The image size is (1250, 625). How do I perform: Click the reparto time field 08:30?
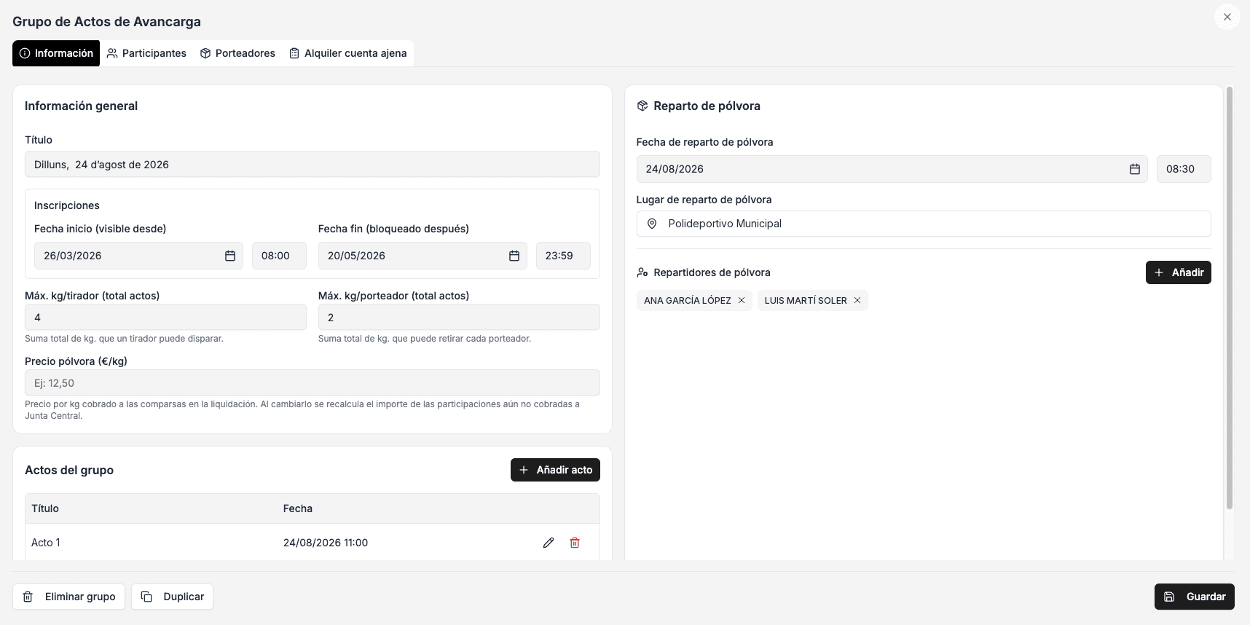click(1184, 169)
